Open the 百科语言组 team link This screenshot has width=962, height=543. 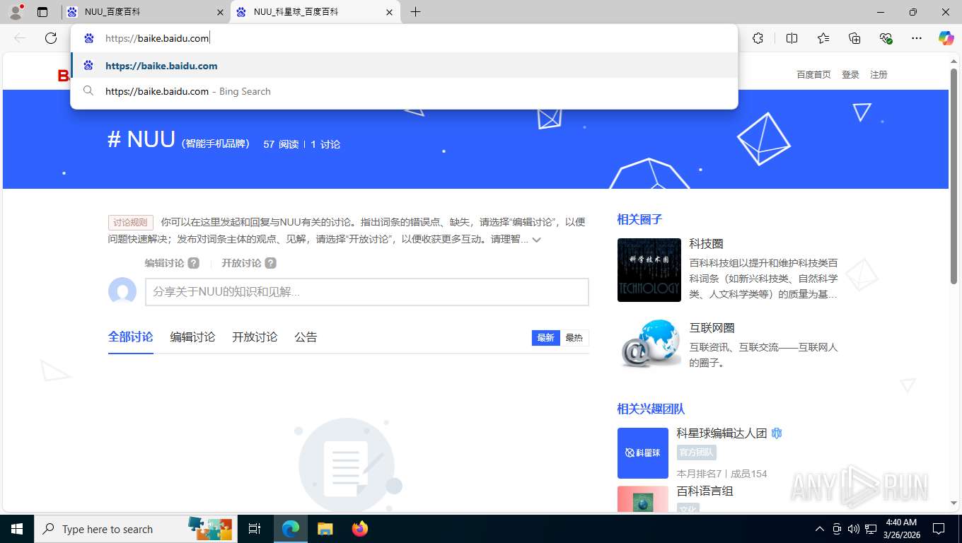[705, 491]
